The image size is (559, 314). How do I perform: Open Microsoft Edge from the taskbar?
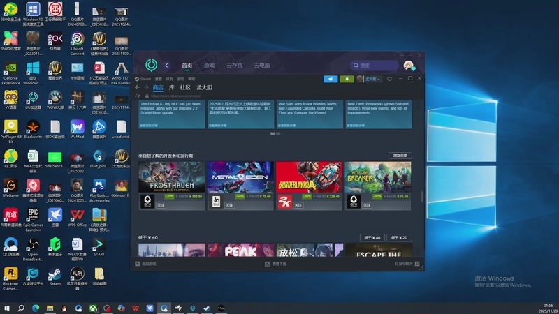tap(36, 308)
